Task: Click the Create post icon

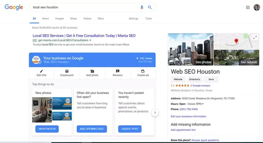Action: click(x=67, y=71)
